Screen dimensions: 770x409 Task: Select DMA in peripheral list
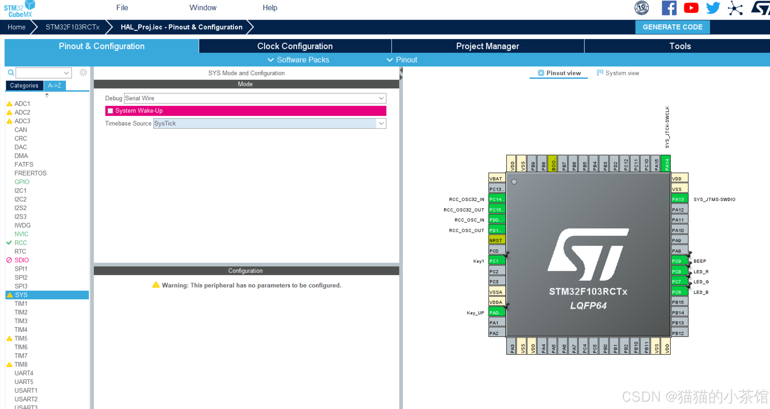pyautogui.click(x=21, y=156)
